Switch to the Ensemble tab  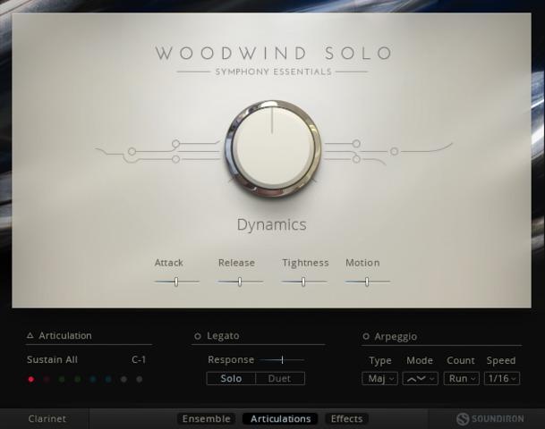pos(206,418)
